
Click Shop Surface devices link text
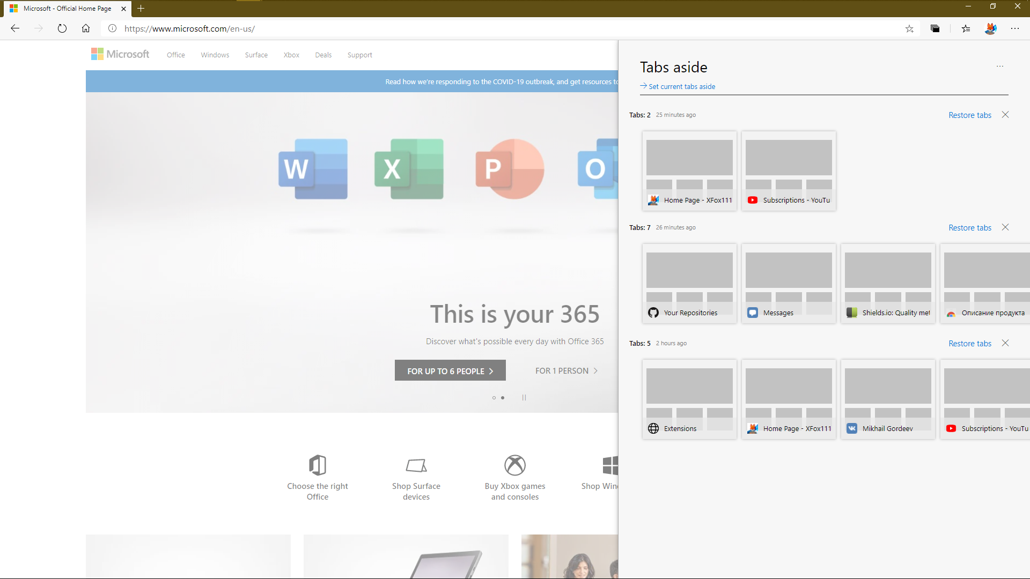tap(416, 492)
